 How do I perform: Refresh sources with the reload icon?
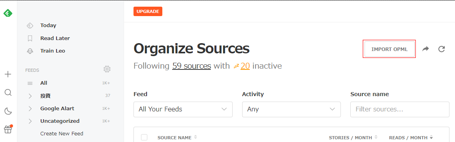[441, 49]
